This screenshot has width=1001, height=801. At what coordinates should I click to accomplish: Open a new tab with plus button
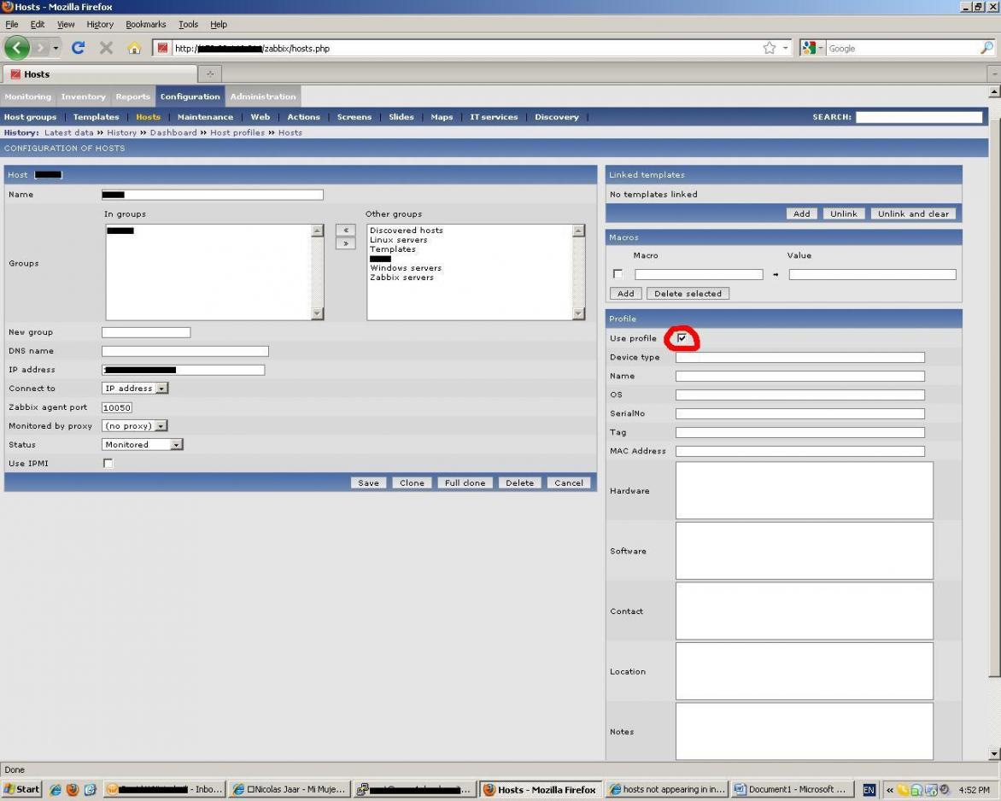pyautogui.click(x=209, y=74)
